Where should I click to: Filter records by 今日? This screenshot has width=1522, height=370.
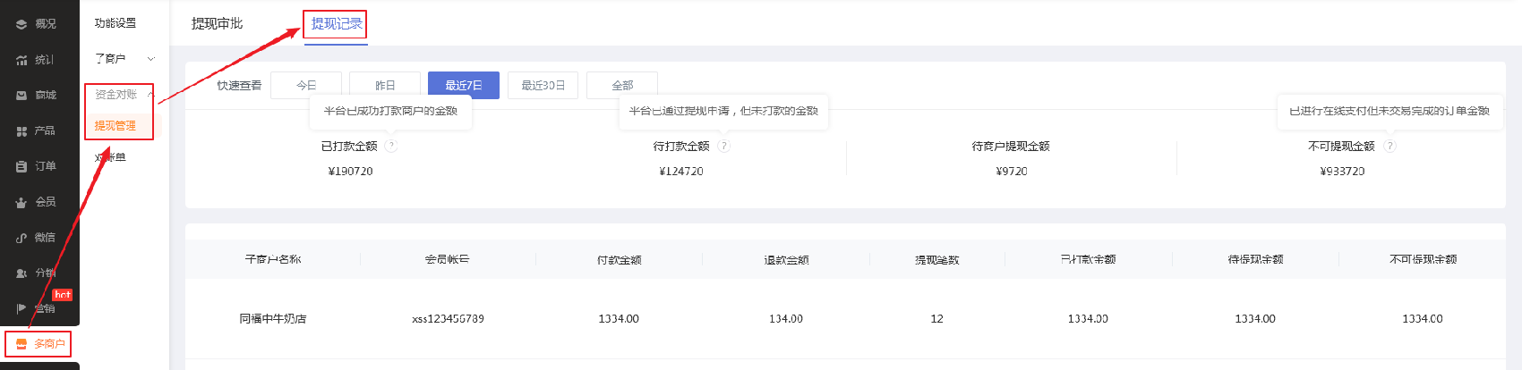coord(306,85)
